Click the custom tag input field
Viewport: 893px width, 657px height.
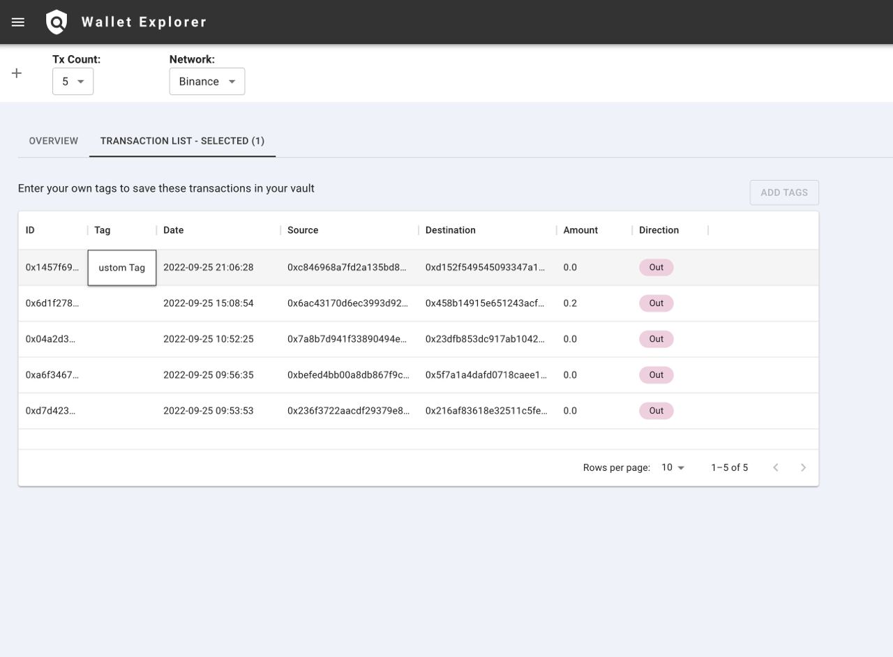(x=121, y=267)
